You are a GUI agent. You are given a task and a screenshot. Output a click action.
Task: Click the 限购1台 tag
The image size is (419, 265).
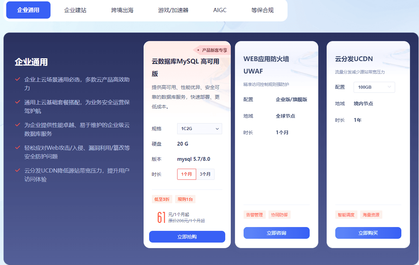click(x=185, y=199)
